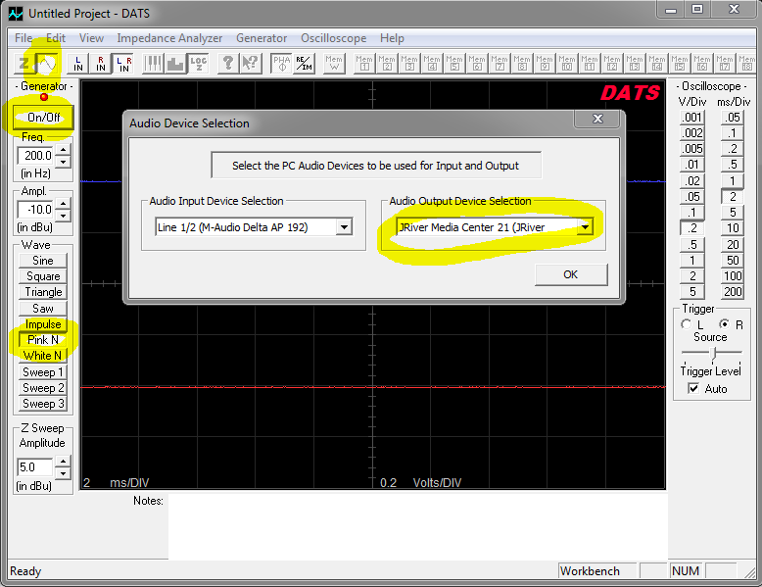Viewport: 762px width, 587px height.
Task: Open the Edit menu
Action: pyautogui.click(x=56, y=38)
